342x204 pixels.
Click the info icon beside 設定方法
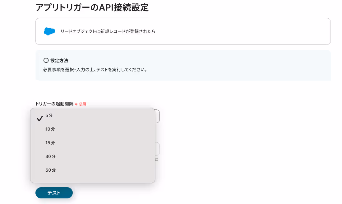tap(46, 60)
